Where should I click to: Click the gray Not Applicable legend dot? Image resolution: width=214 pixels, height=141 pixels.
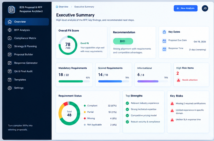85,125
